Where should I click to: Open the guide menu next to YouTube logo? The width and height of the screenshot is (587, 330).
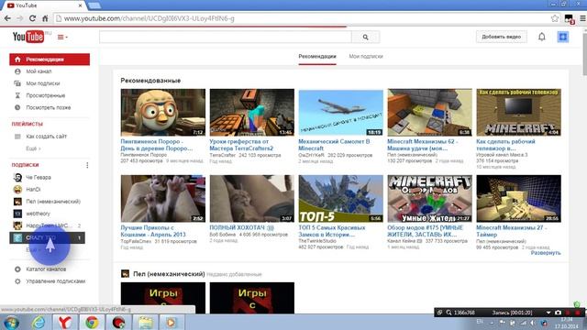[x=62, y=37]
